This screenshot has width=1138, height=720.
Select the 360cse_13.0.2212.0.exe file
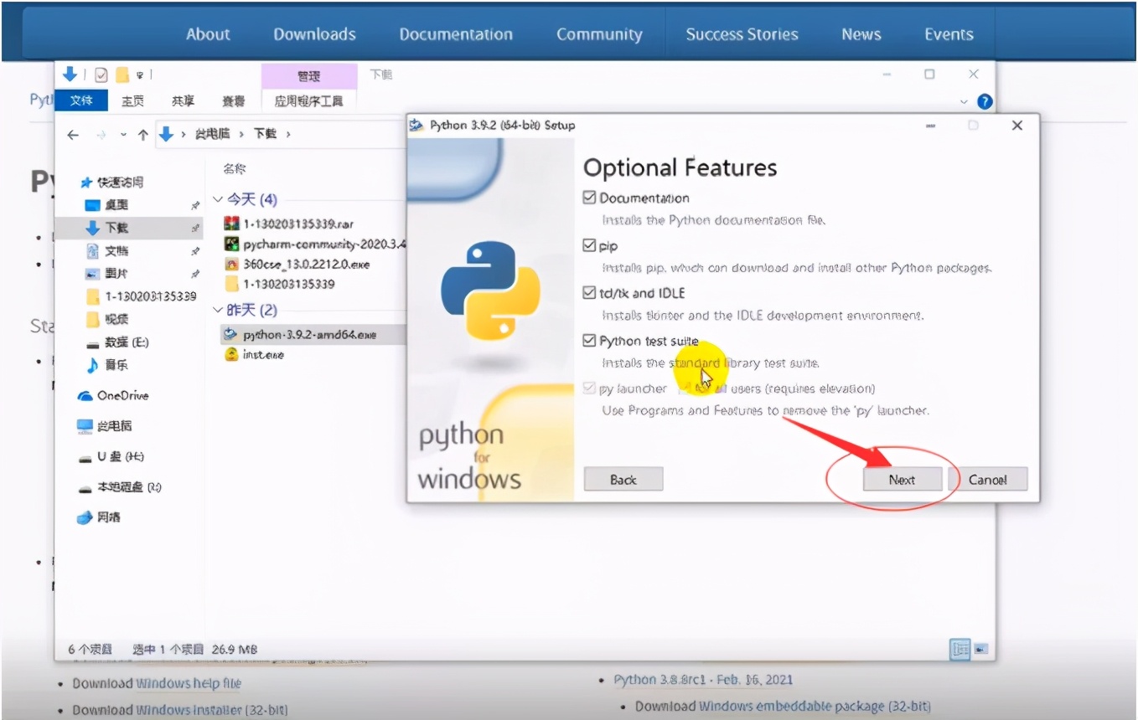coord(297,264)
